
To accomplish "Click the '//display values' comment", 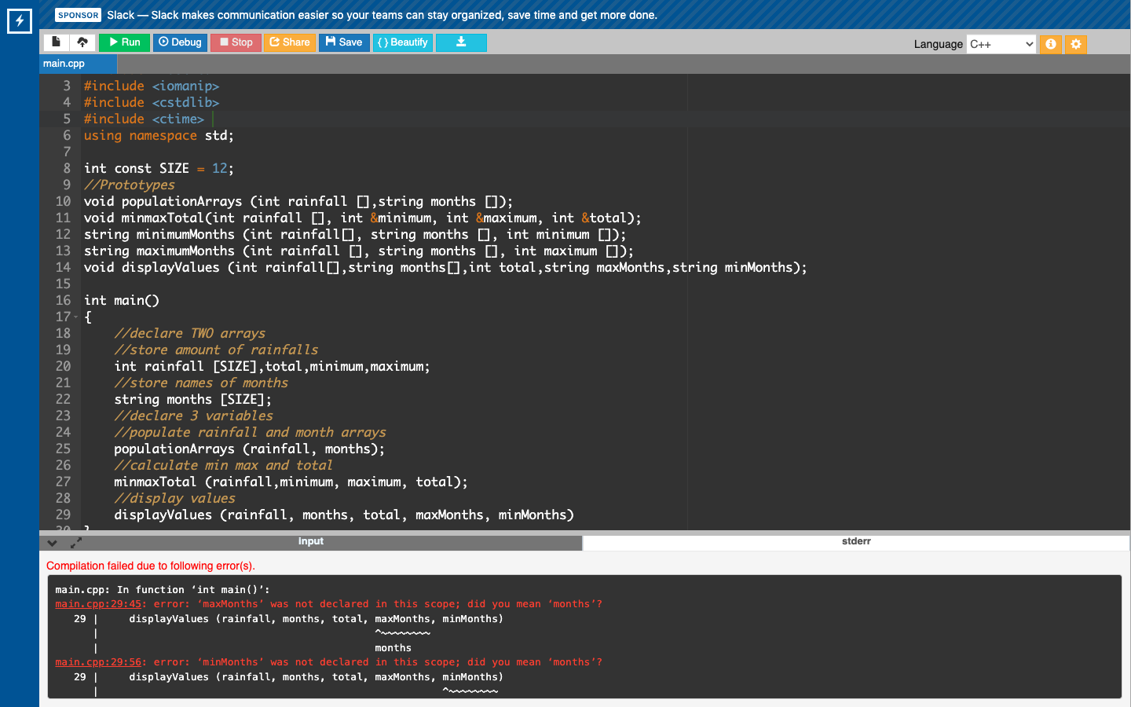I will 174,498.
